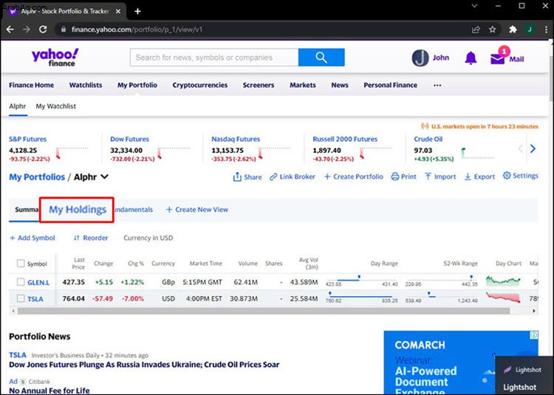Open the browser extensions puzzle icon
Image resolution: width=554 pixels, height=395 pixels.
(x=513, y=30)
